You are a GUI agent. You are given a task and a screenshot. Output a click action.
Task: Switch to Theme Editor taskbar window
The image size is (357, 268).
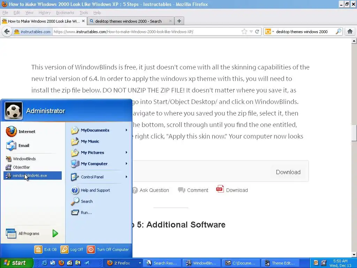pos(280,263)
